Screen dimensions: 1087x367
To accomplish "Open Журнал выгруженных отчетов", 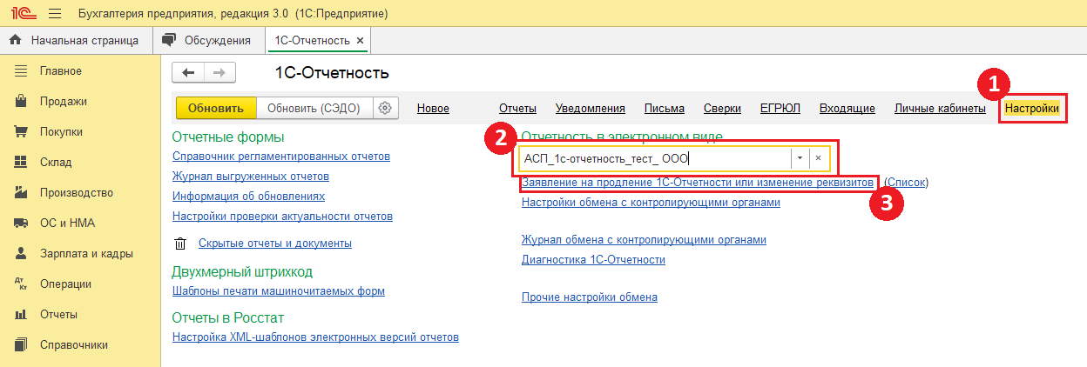I will point(251,177).
